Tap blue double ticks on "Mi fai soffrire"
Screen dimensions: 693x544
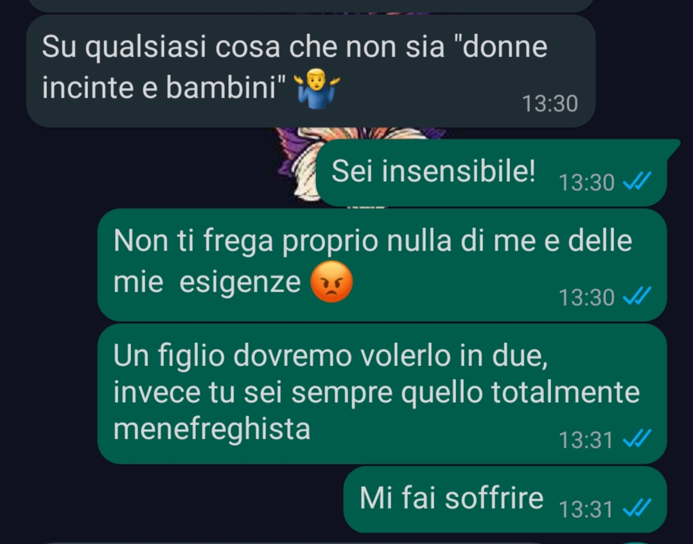(x=637, y=508)
